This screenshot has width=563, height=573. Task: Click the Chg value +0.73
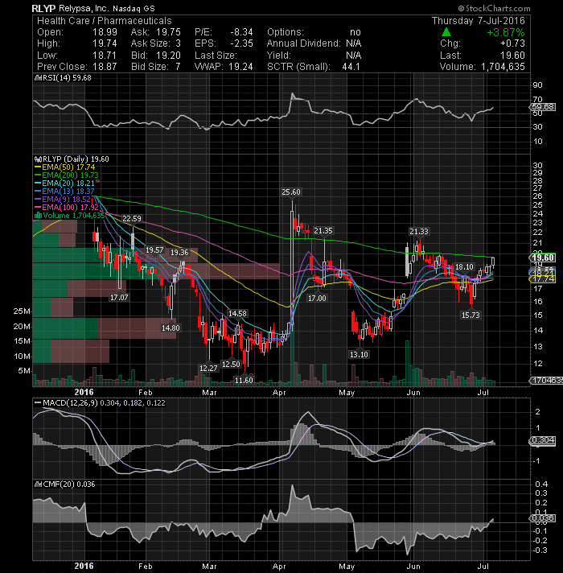coord(512,43)
